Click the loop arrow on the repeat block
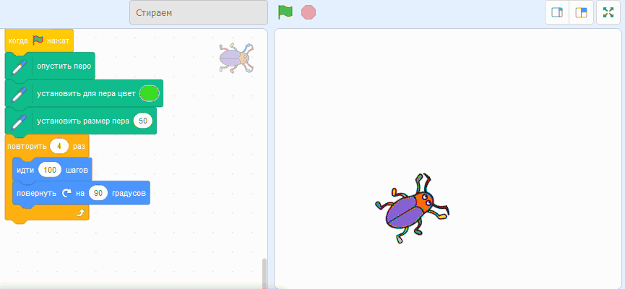 pyautogui.click(x=80, y=212)
